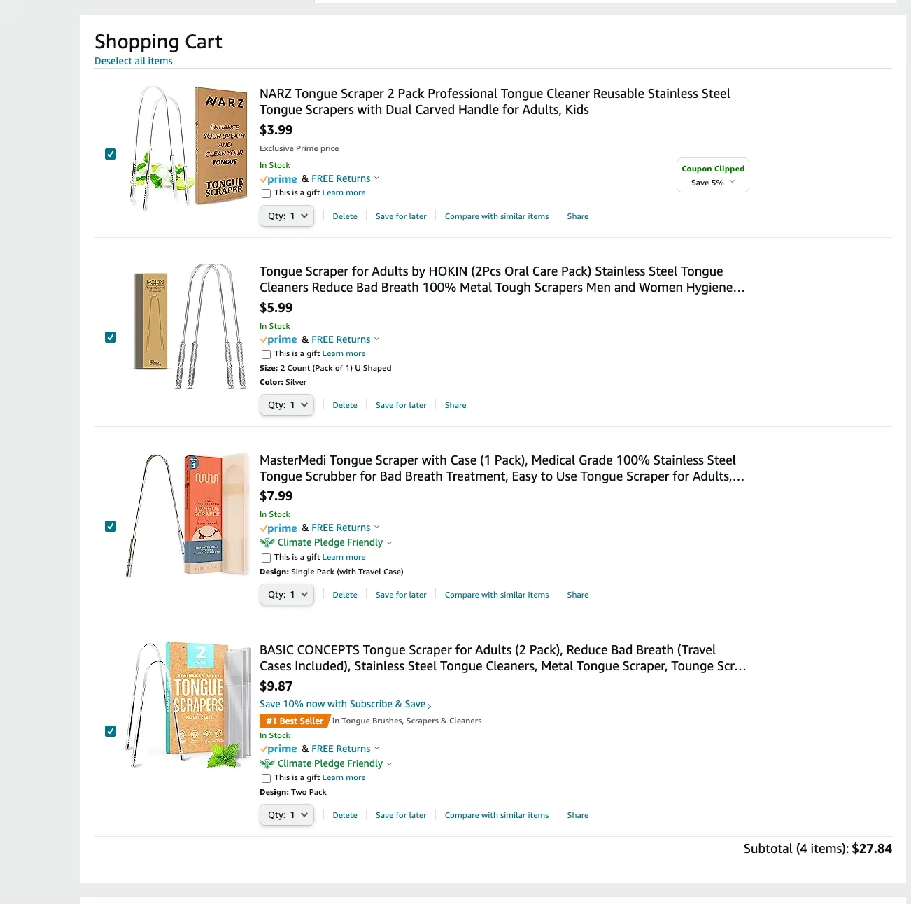Save the MasterMedi scraper for later
Screen dimensions: 911x904
[x=401, y=595]
